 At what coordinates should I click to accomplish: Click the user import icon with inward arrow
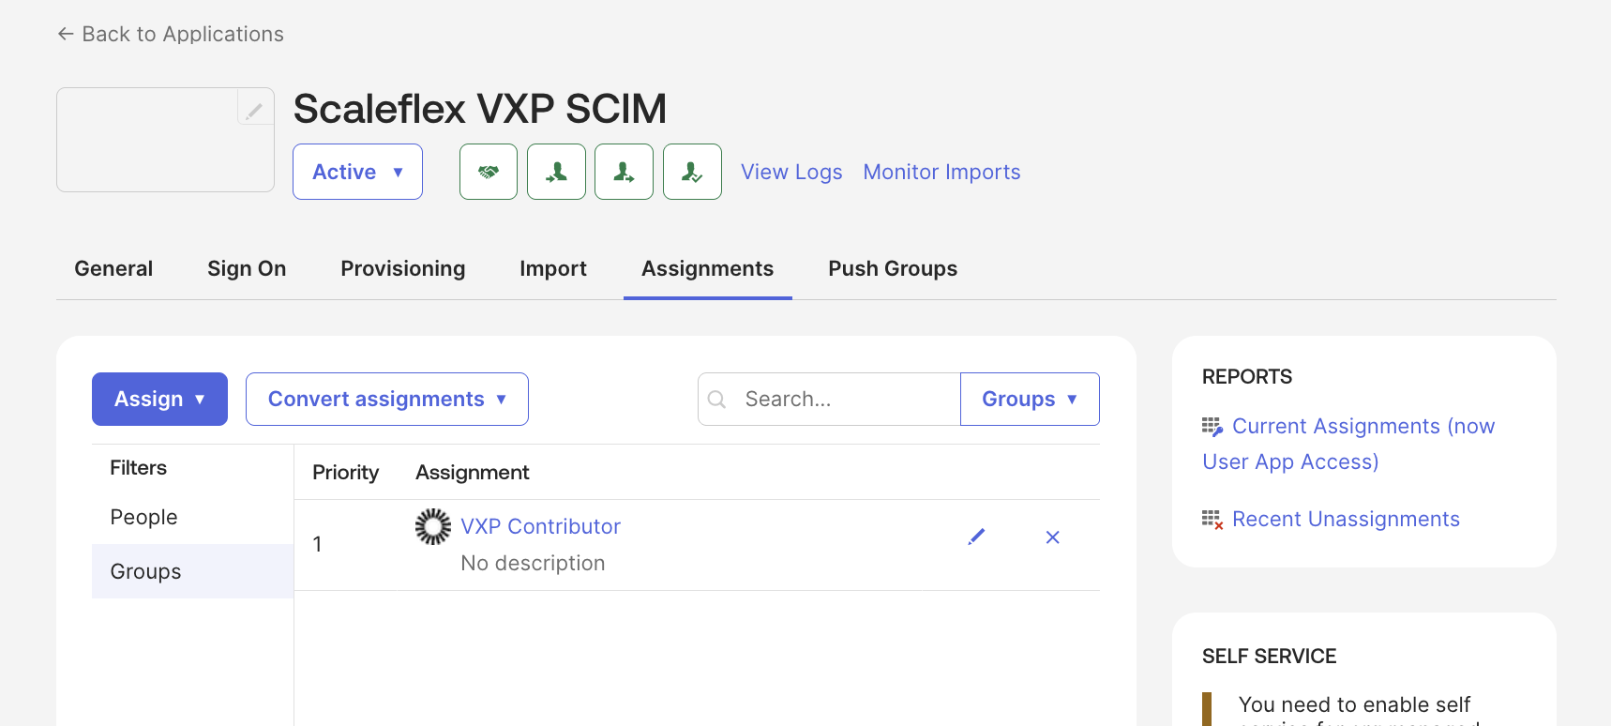pyautogui.click(x=556, y=172)
